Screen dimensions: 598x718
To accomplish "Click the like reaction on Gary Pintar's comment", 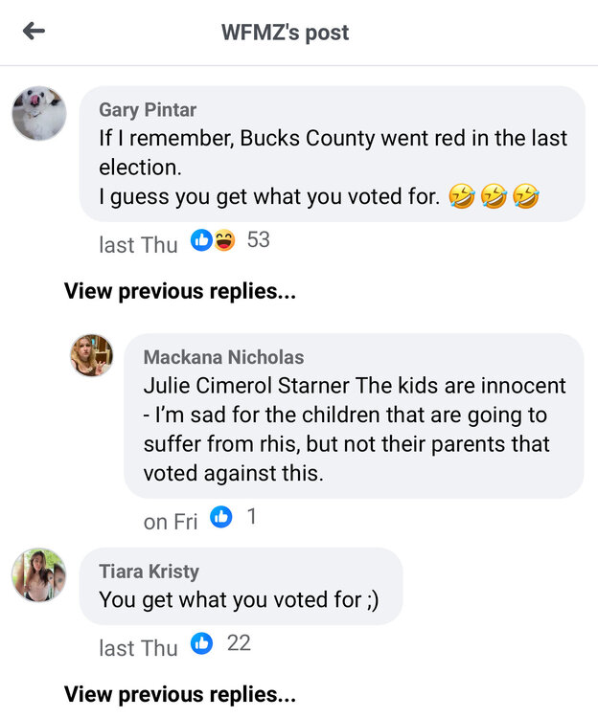I will 200,241.
